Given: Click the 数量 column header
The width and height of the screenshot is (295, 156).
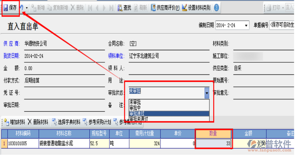Looking at the screenshot, I should [214, 134].
